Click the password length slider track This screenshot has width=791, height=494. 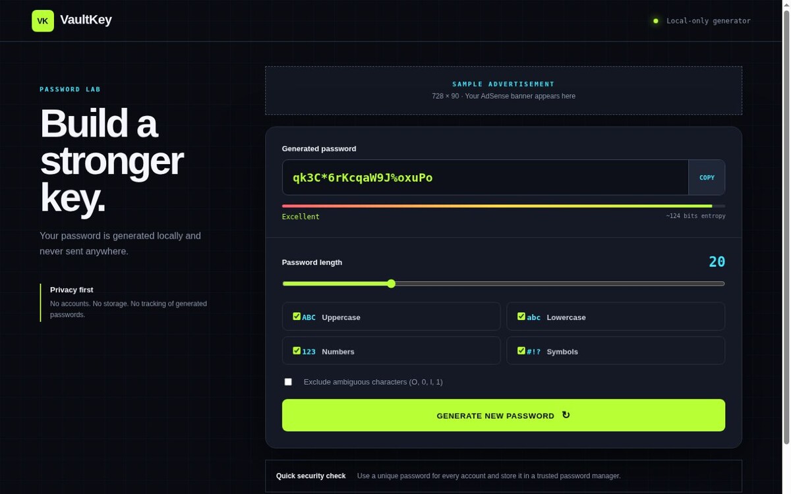(504, 284)
